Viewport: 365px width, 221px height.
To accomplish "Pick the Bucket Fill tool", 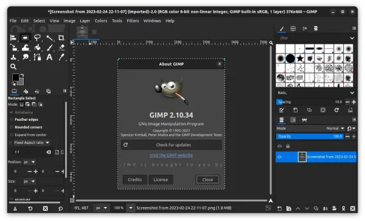I will pyautogui.click(x=37, y=47).
